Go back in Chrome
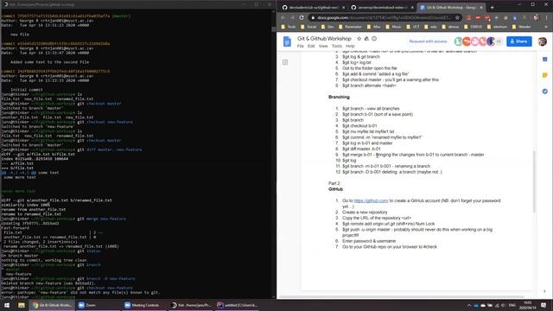 pyautogui.click(x=283, y=17)
